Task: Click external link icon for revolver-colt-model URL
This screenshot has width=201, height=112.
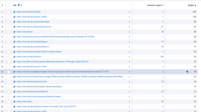Action: [x=14, y=107]
